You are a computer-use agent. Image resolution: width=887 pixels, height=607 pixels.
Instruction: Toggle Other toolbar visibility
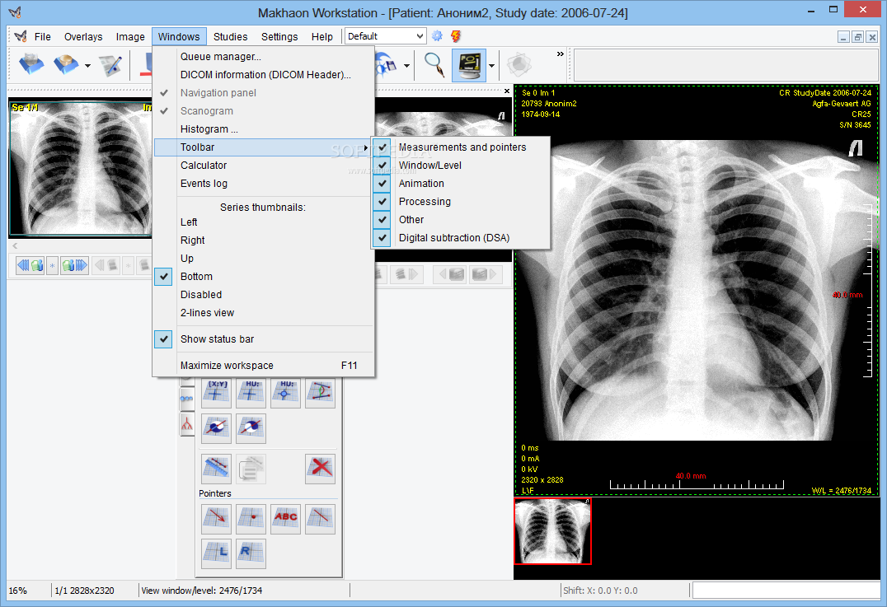[461, 219]
